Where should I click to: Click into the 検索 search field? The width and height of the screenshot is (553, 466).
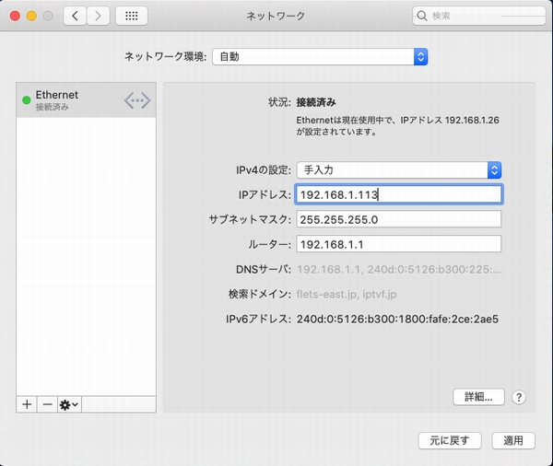(x=479, y=16)
